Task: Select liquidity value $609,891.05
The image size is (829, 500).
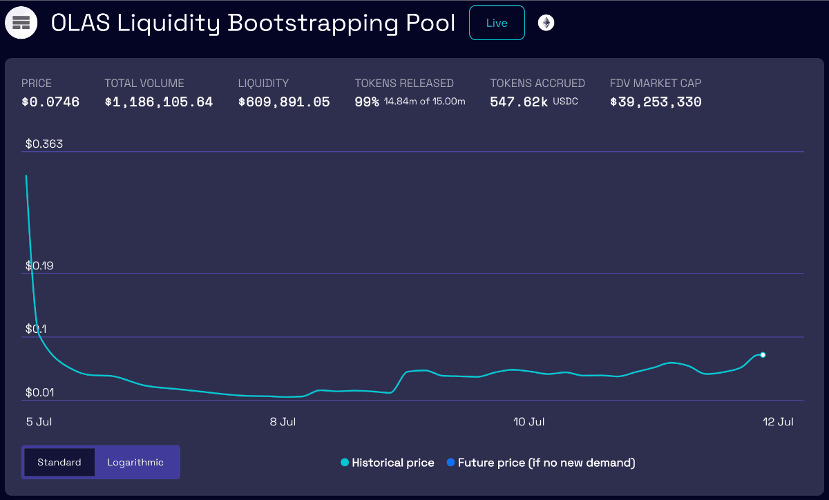Action: [284, 102]
